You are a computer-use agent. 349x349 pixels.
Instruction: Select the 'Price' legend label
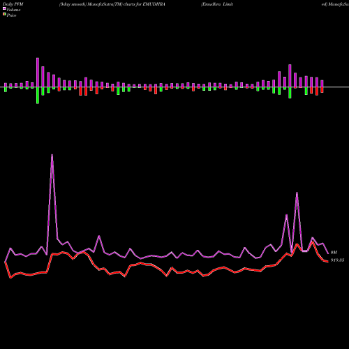coord(11,15)
